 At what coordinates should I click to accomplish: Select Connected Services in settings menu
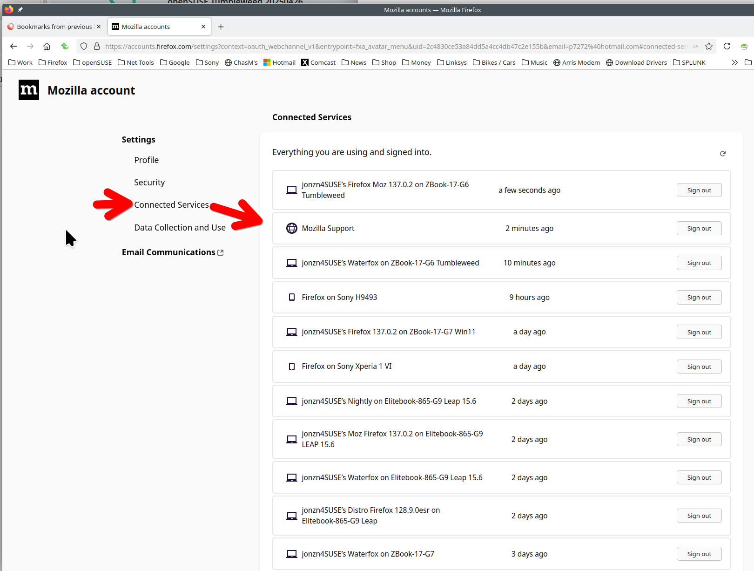pos(171,204)
